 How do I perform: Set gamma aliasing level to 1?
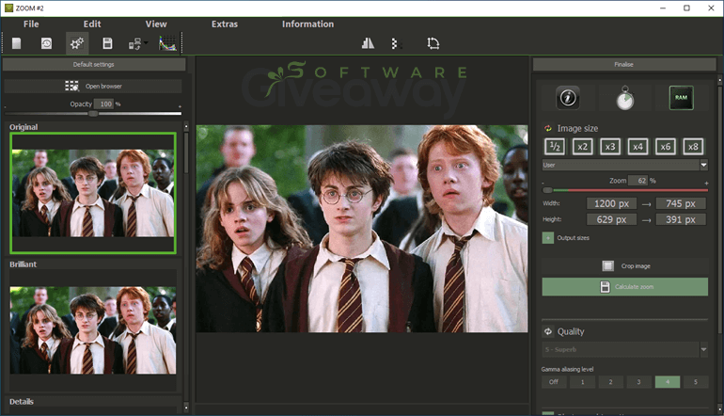(x=582, y=382)
